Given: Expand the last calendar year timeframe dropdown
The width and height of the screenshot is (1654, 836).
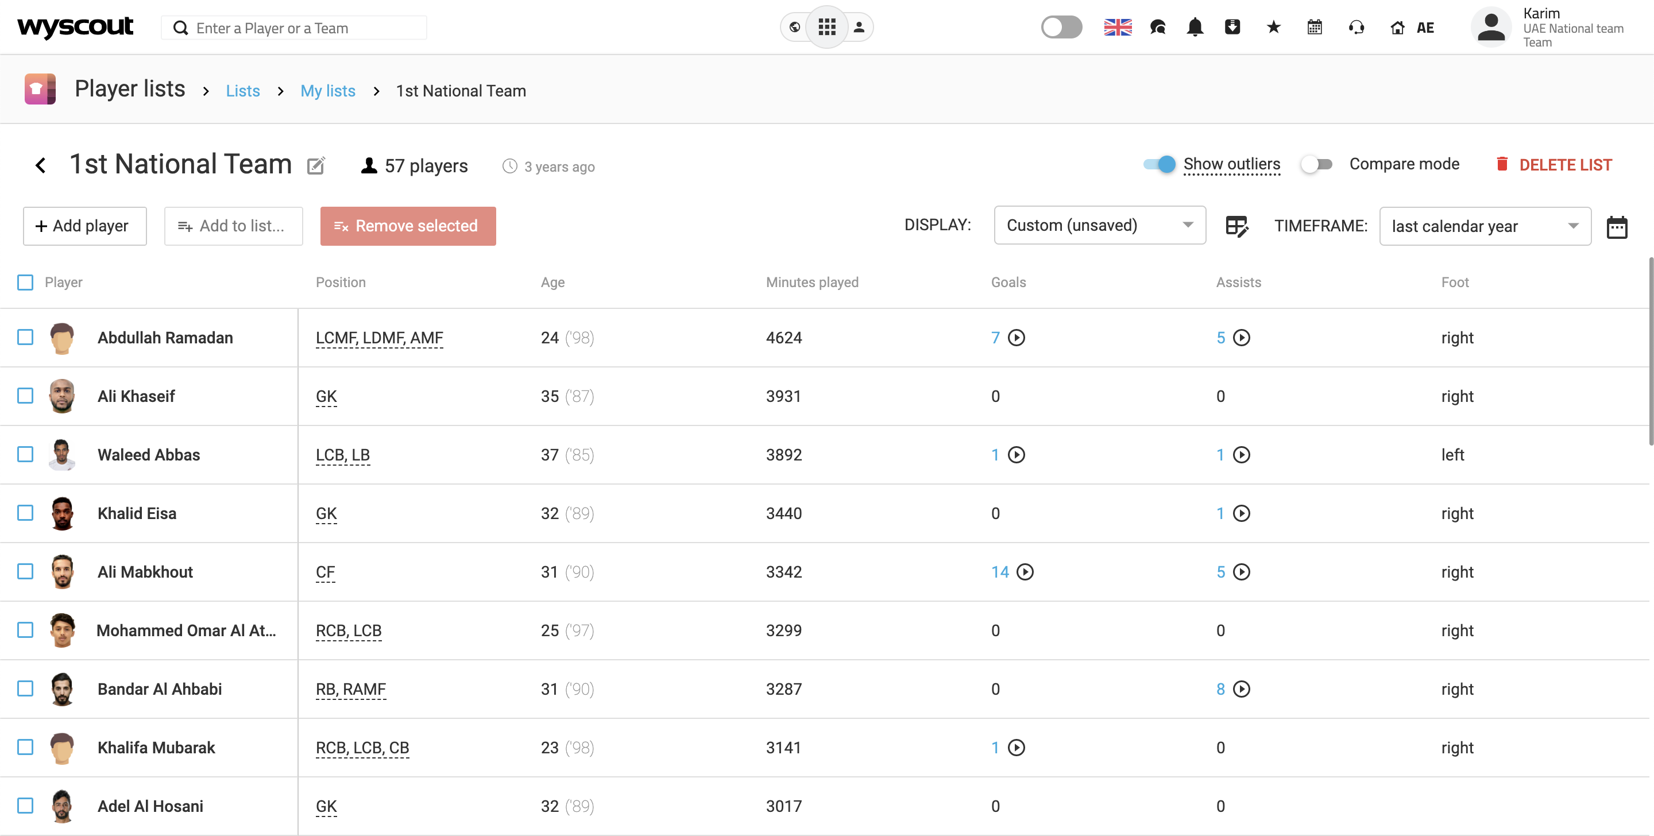Looking at the screenshot, I should click(x=1485, y=226).
